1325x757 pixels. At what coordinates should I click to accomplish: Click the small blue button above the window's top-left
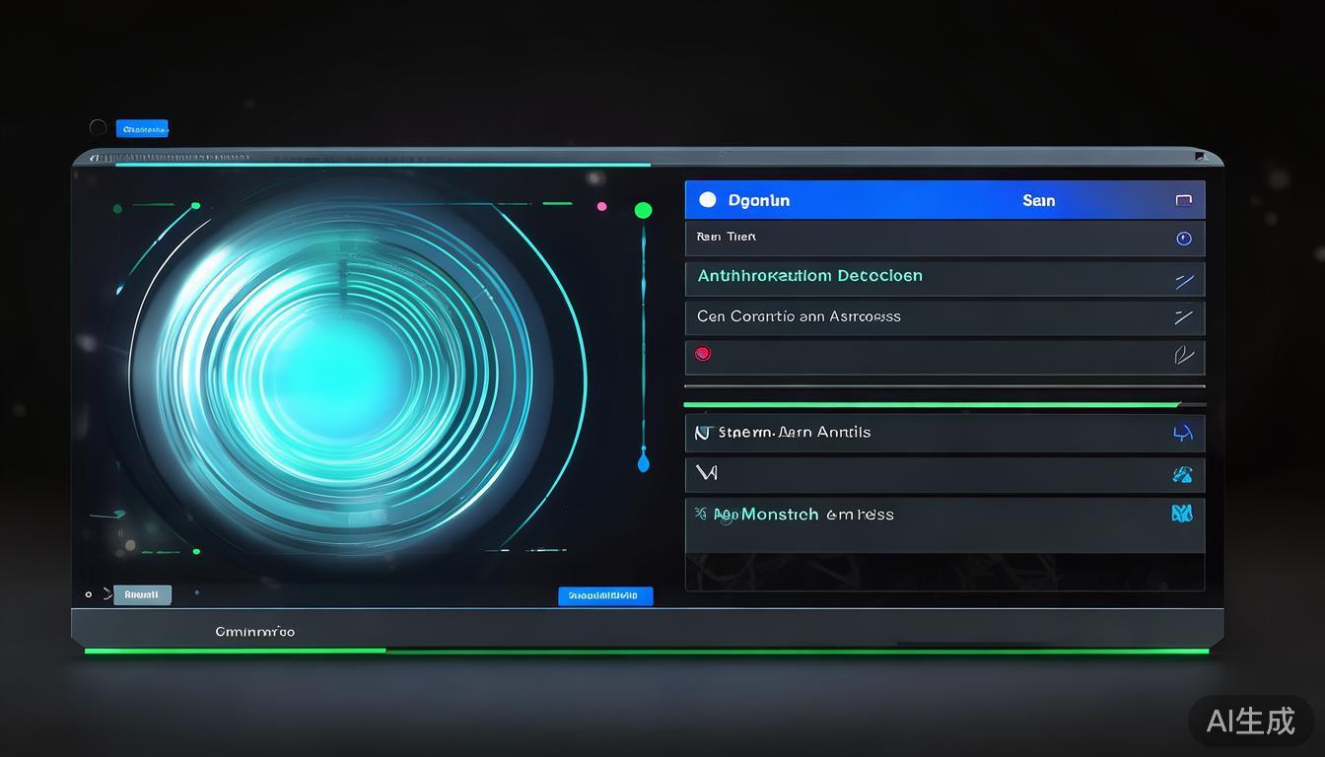[x=142, y=128]
